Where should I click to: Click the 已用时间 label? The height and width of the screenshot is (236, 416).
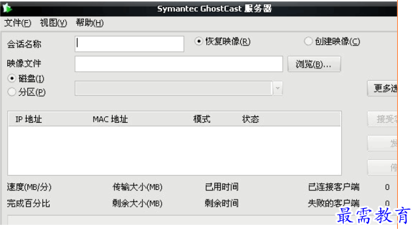(x=221, y=187)
